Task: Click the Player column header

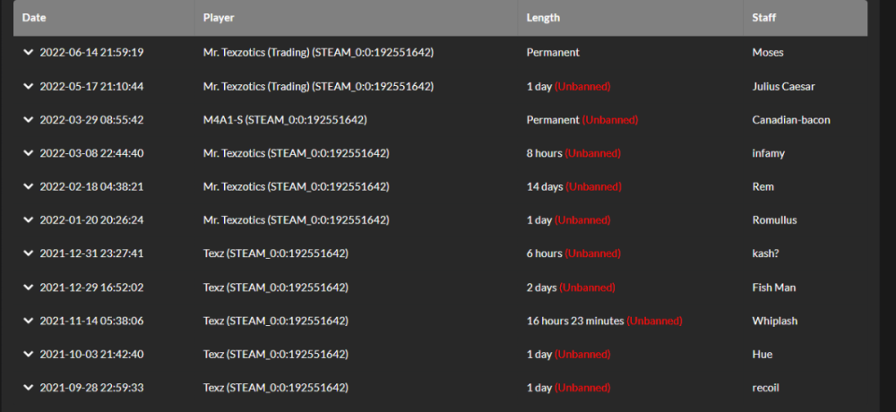Action: [220, 17]
